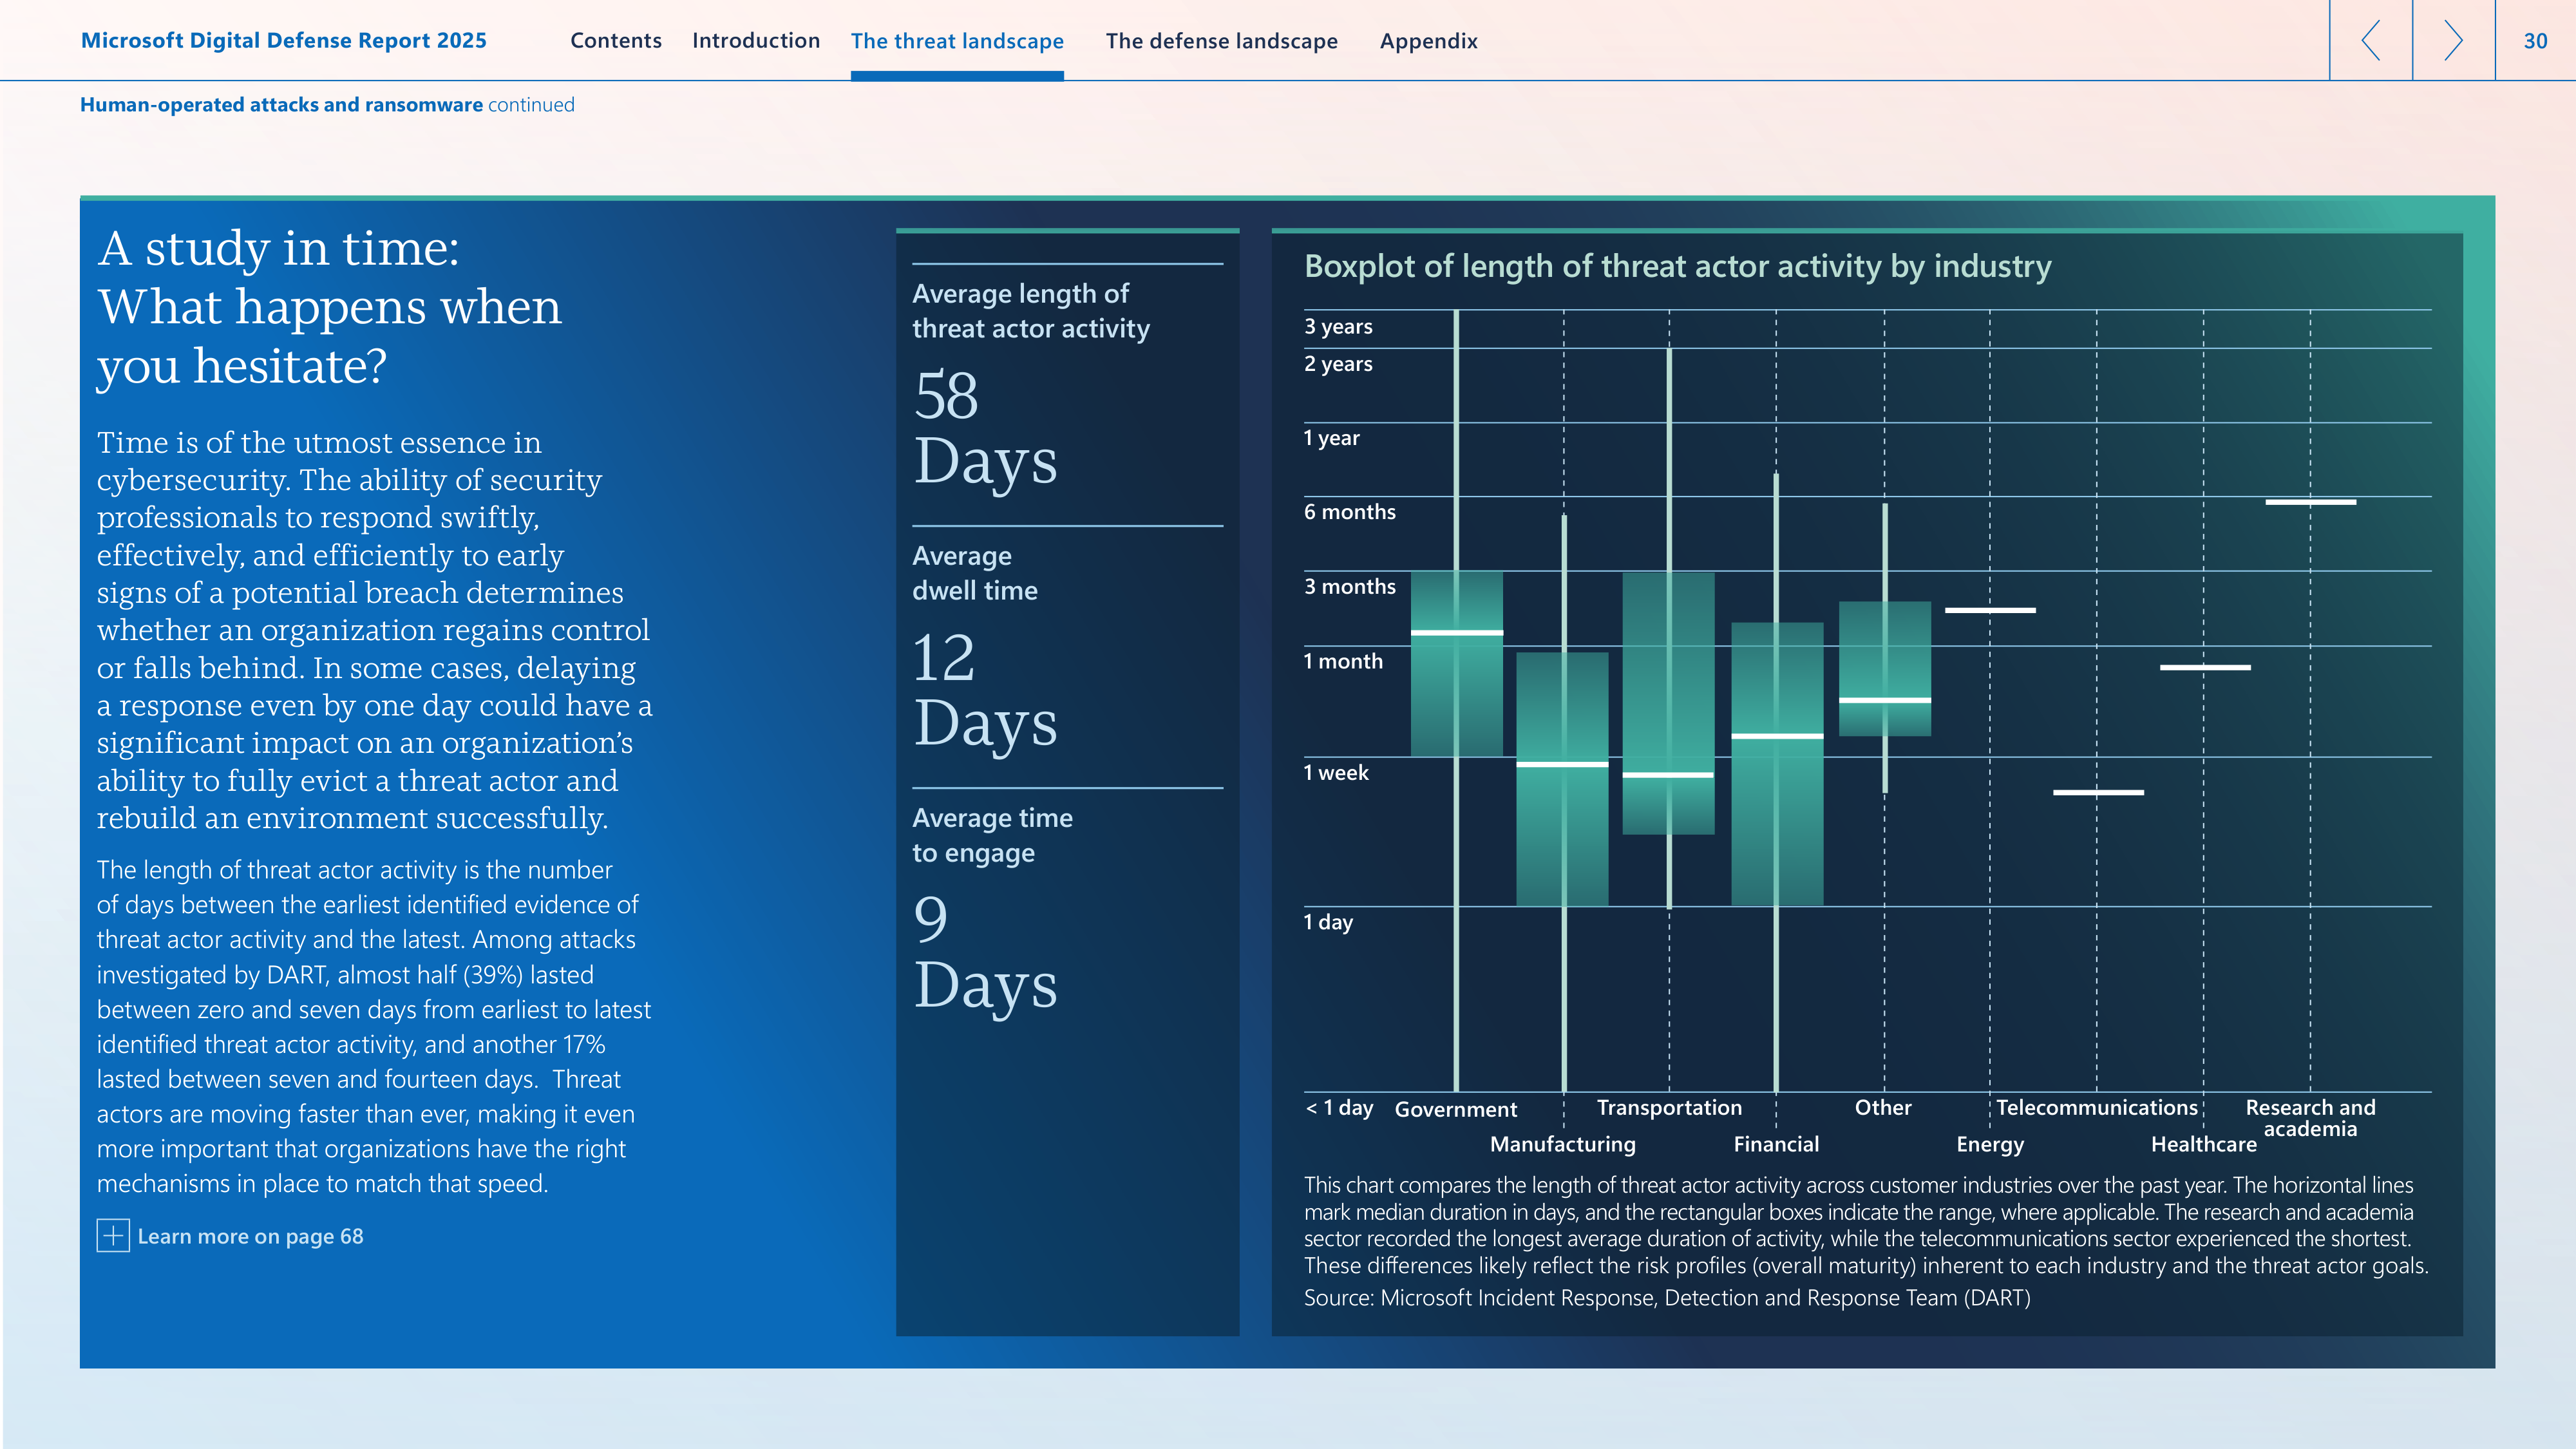Click the Government axis label
Image resolution: width=2576 pixels, height=1449 pixels.
point(1456,1109)
